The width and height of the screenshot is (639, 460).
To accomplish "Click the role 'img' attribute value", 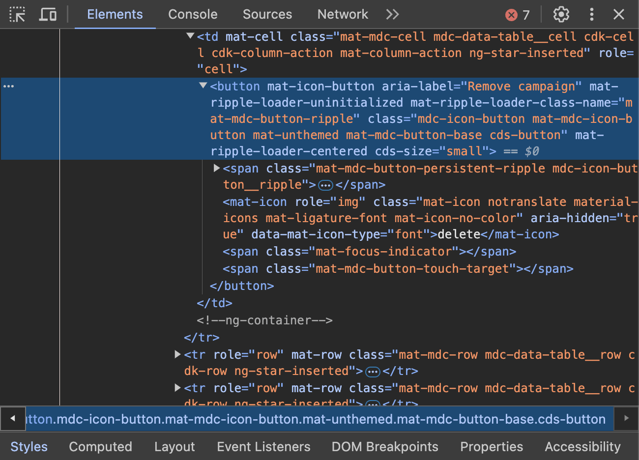I will tap(348, 202).
